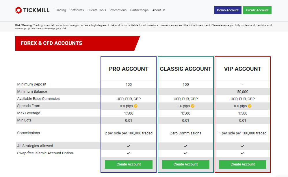This screenshot has height=177, width=288.
Task: Click VIP Account min lots 0.01
Action: coord(243,120)
